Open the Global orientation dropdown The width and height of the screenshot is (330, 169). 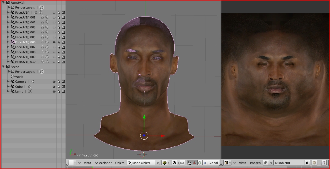click(213, 163)
